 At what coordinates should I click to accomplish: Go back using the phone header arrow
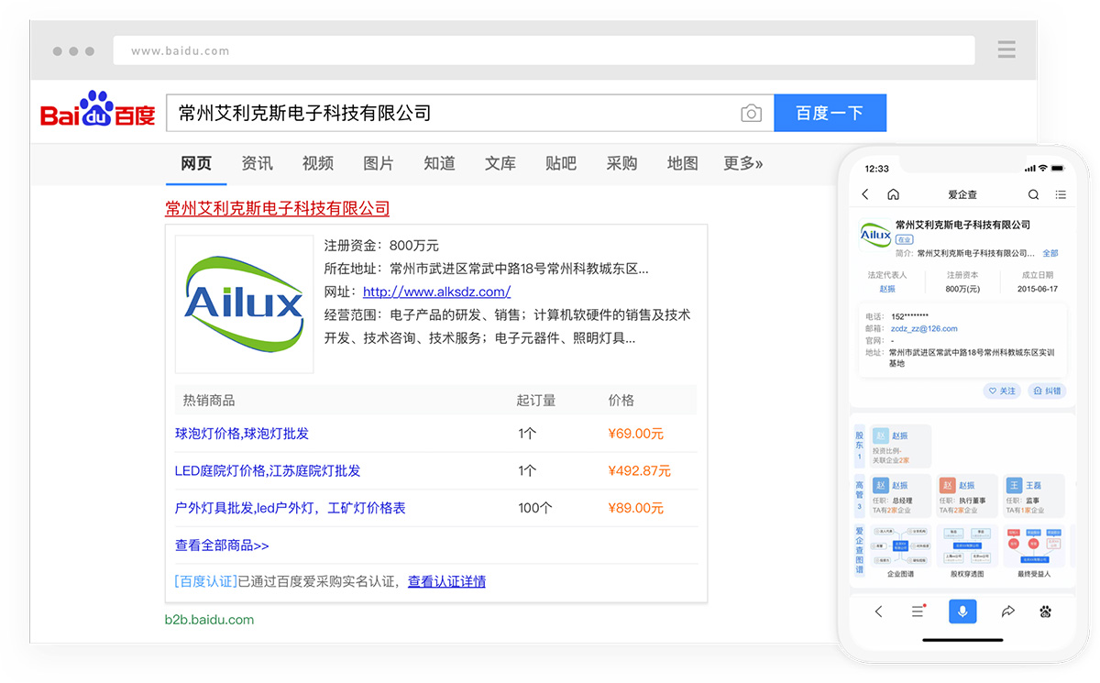(x=865, y=194)
